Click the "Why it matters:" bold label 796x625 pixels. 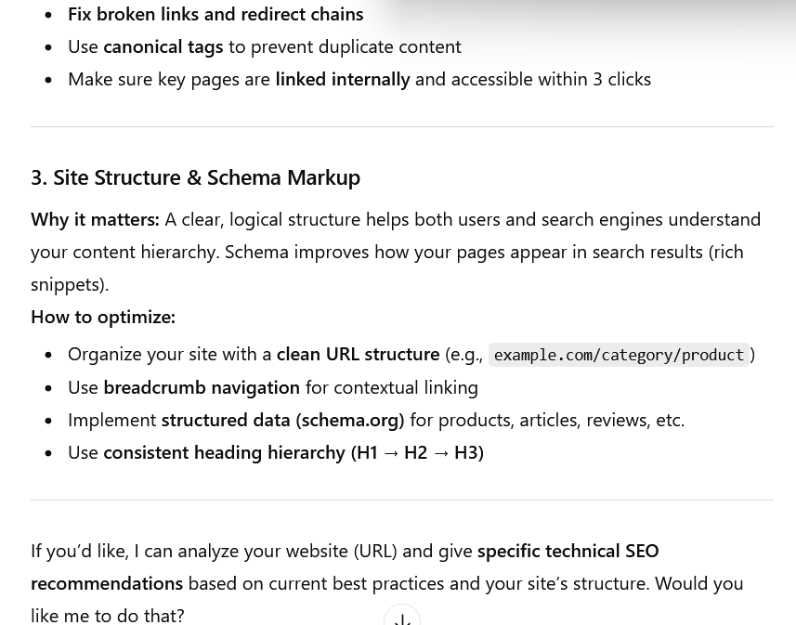(95, 219)
